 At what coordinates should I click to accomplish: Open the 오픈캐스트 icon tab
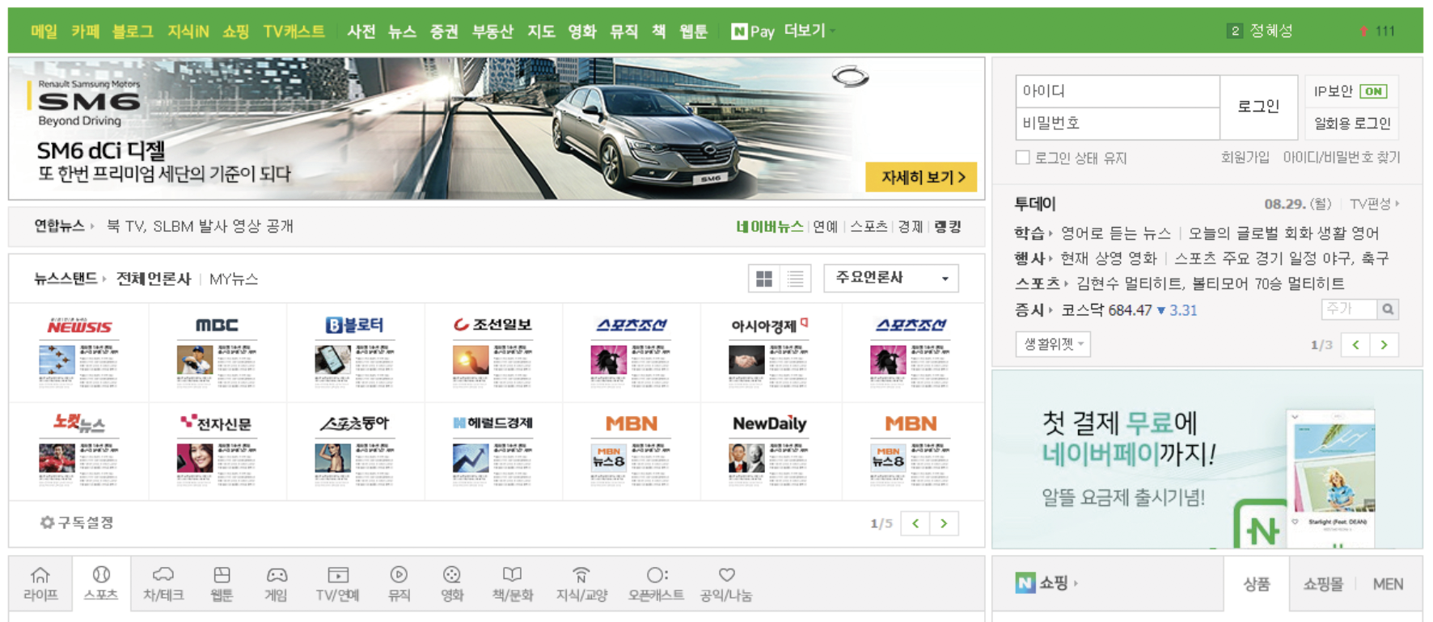tap(656, 584)
